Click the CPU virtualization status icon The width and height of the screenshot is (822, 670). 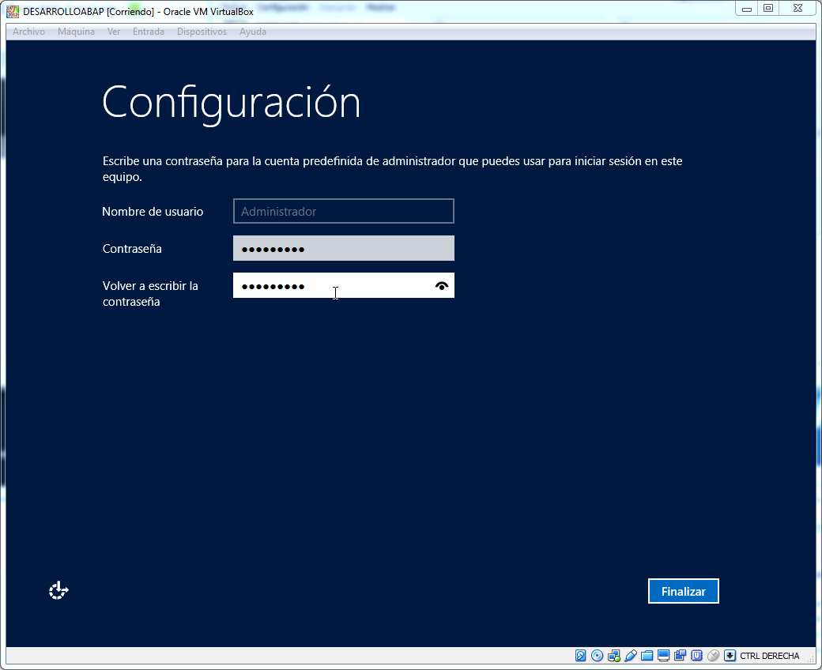click(696, 655)
